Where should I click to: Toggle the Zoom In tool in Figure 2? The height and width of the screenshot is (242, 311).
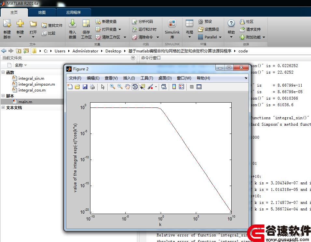[x=113, y=87]
